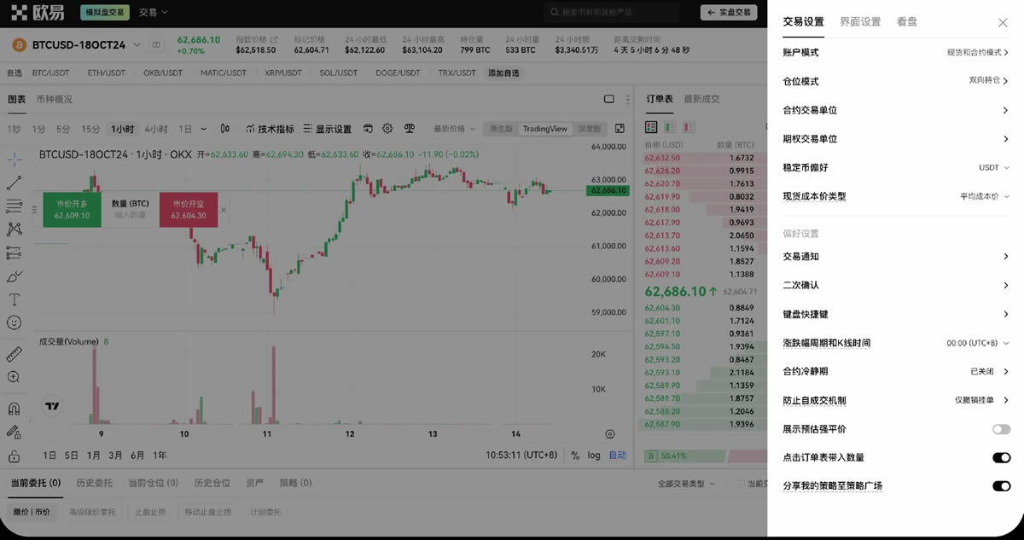The image size is (1024, 540).
Task: Open chart axis settings hexagon icon
Action: pyautogui.click(x=610, y=434)
